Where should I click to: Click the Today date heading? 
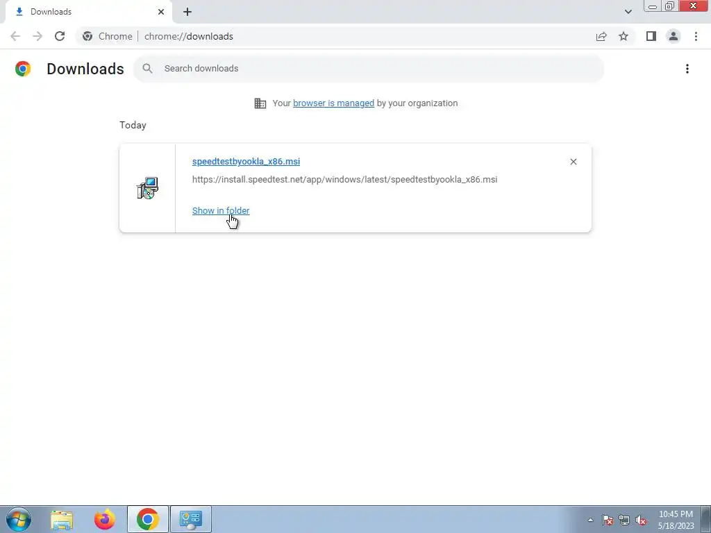[x=133, y=125]
